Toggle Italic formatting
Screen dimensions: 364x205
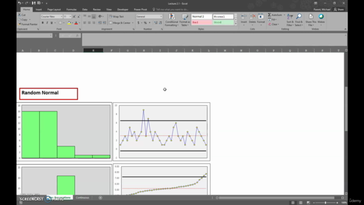click(x=47, y=23)
